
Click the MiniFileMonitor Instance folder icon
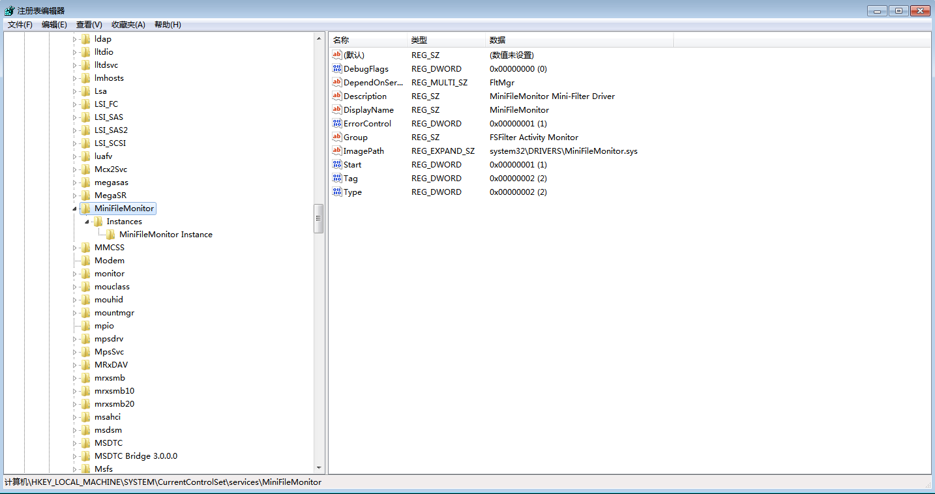[111, 235]
